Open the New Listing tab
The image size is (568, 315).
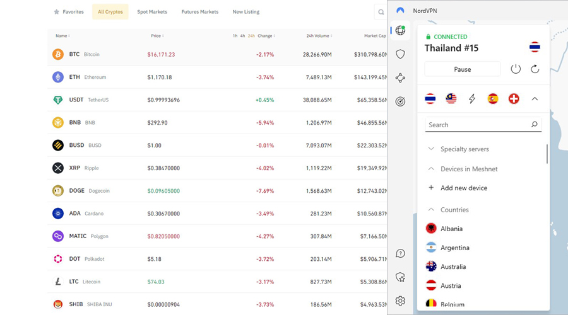[246, 12]
